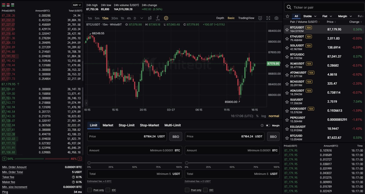Enable the Margin toggle in the order form
365x194 pixels.
[x=268, y=125]
